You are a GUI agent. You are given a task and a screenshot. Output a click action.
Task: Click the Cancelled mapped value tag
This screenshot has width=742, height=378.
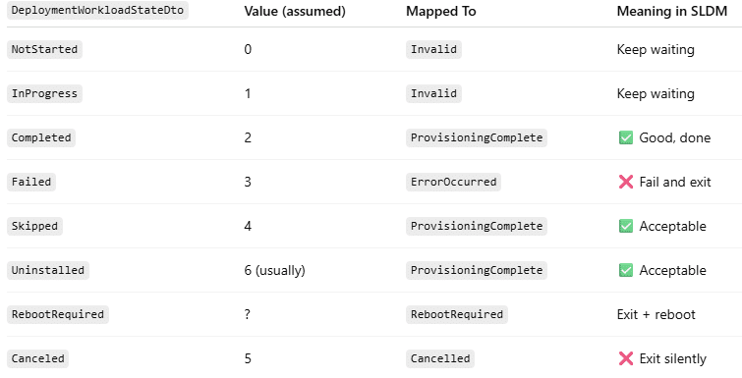(x=440, y=358)
